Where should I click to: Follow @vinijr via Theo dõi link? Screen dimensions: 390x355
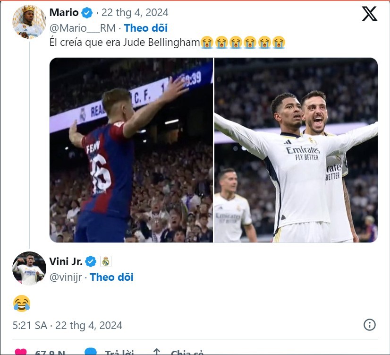tap(112, 277)
